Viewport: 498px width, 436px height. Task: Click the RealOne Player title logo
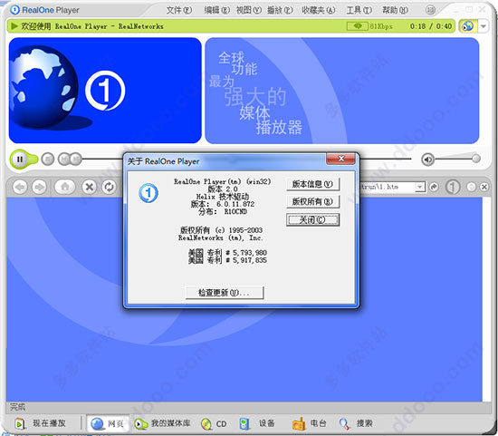tap(44, 10)
